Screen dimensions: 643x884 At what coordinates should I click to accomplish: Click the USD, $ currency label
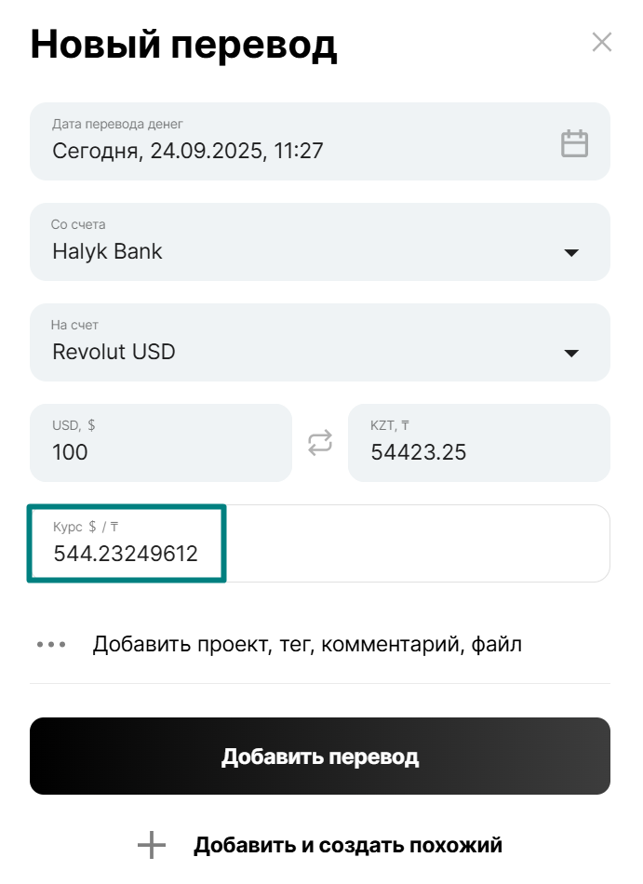point(74,425)
